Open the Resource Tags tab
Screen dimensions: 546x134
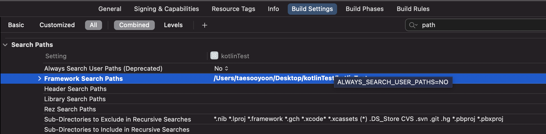click(233, 9)
